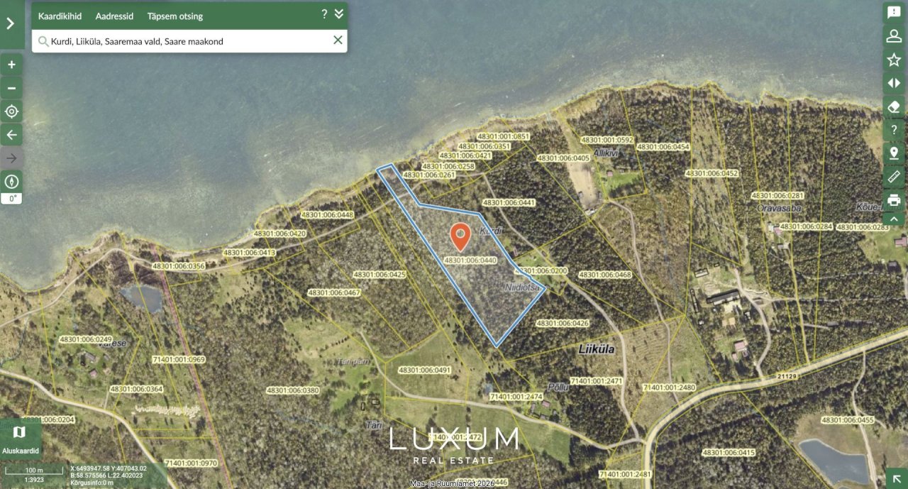This screenshot has width=908, height=489.
Task: Click the orange Kurdi location marker
Action: tap(460, 237)
